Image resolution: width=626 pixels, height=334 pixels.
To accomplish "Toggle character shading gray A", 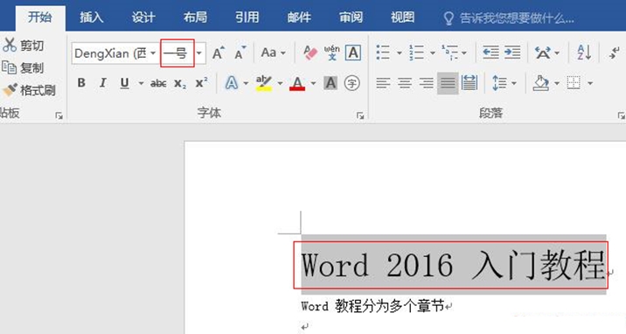I will click(x=330, y=83).
